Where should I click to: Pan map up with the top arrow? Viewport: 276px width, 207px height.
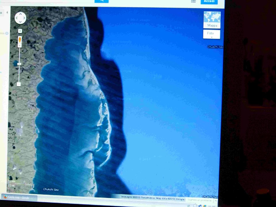pos(20,14)
